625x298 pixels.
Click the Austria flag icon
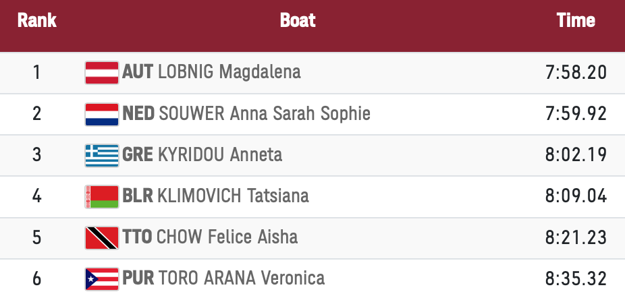click(102, 72)
